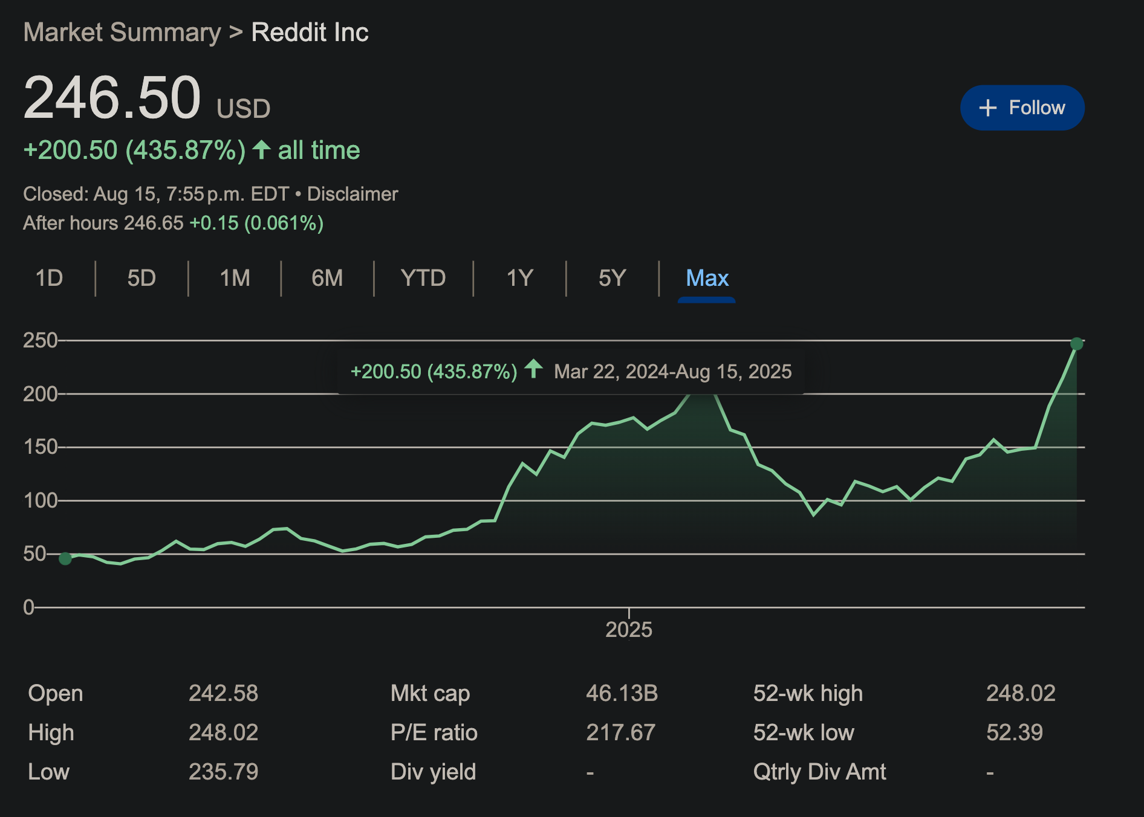The height and width of the screenshot is (817, 1144).
Task: Select the 5D chart range
Action: point(141,278)
